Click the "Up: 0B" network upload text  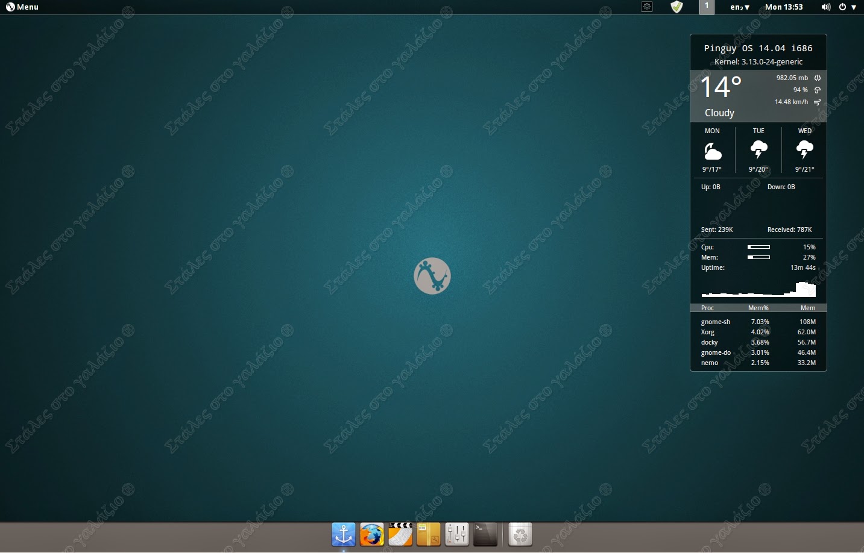711,187
